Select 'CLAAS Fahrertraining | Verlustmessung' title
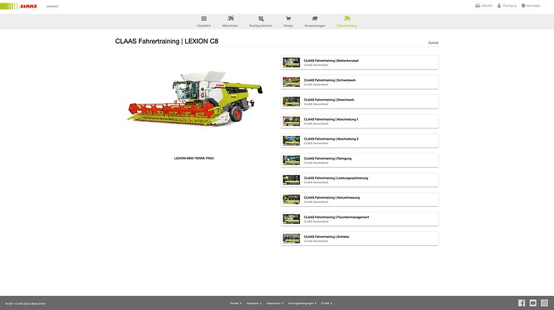This screenshot has height=310, width=554. 332,197
